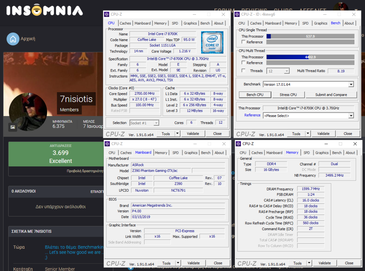Click the empty Reference bar under CPU Single Thread

pyautogui.click(x=310, y=42)
